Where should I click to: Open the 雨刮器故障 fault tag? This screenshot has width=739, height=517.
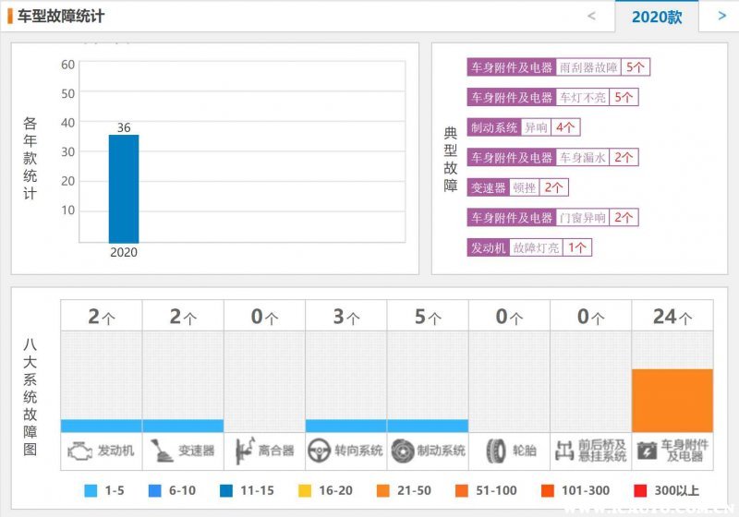coord(588,67)
